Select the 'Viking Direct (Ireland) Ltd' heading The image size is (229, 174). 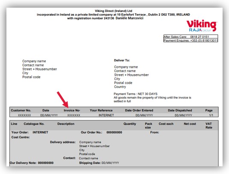[113, 11]
